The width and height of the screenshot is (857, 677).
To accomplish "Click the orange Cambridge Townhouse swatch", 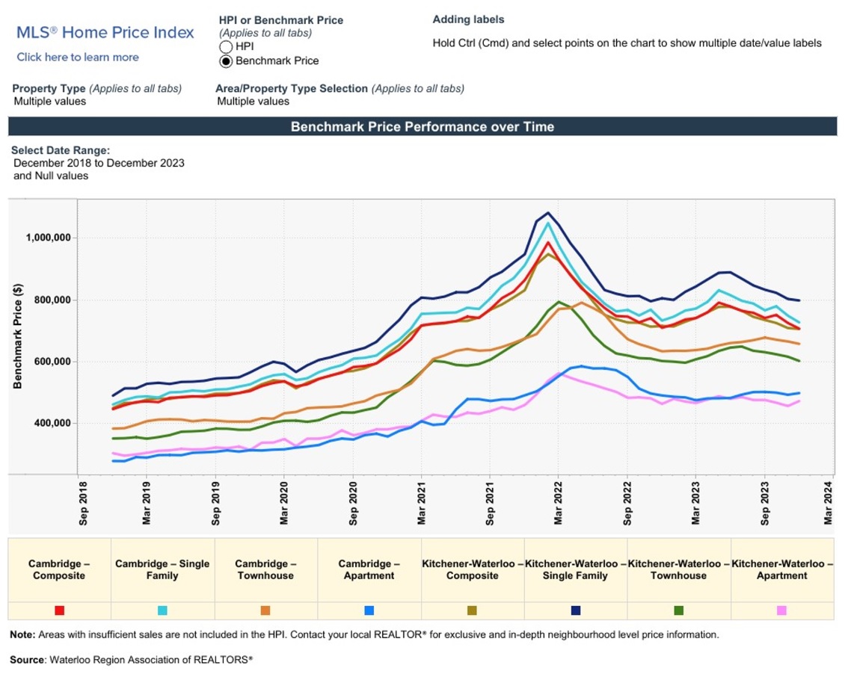I will pyautogui.click(x=265, y=610).
